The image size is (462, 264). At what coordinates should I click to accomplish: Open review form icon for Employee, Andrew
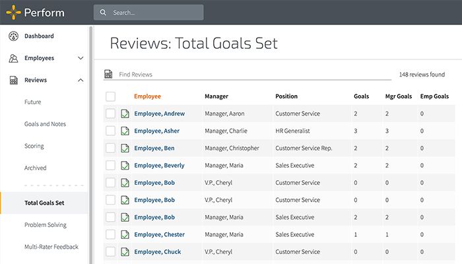[x=125, y=114]
